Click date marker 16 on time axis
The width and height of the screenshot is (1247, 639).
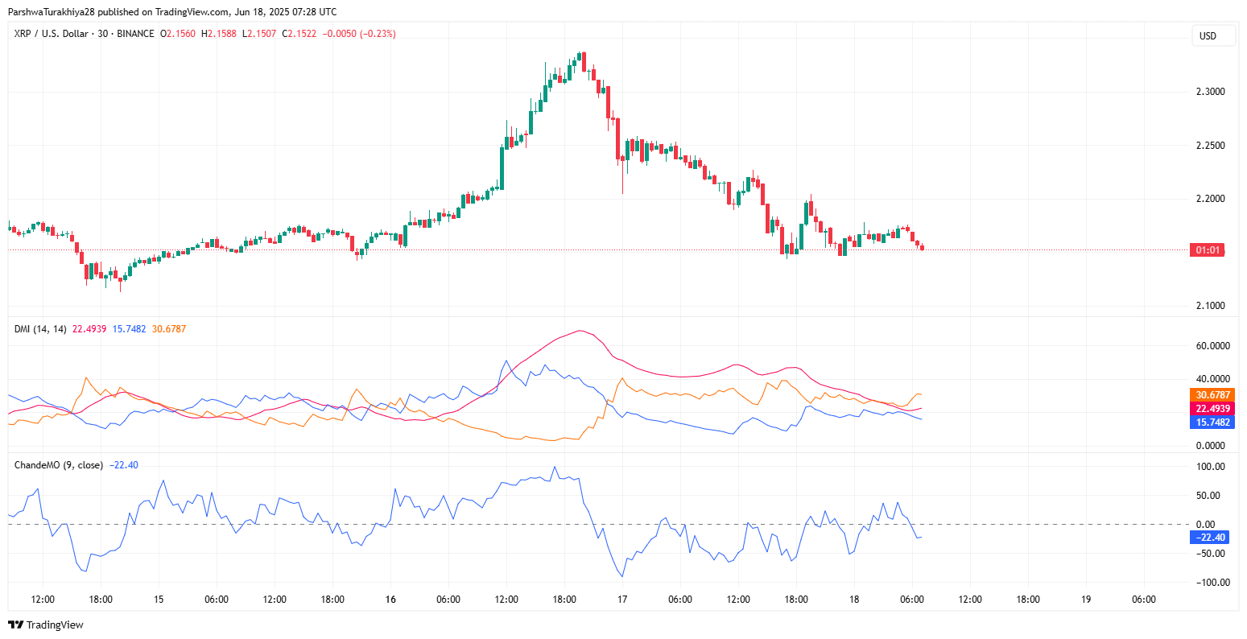click(x=390, y=600)
